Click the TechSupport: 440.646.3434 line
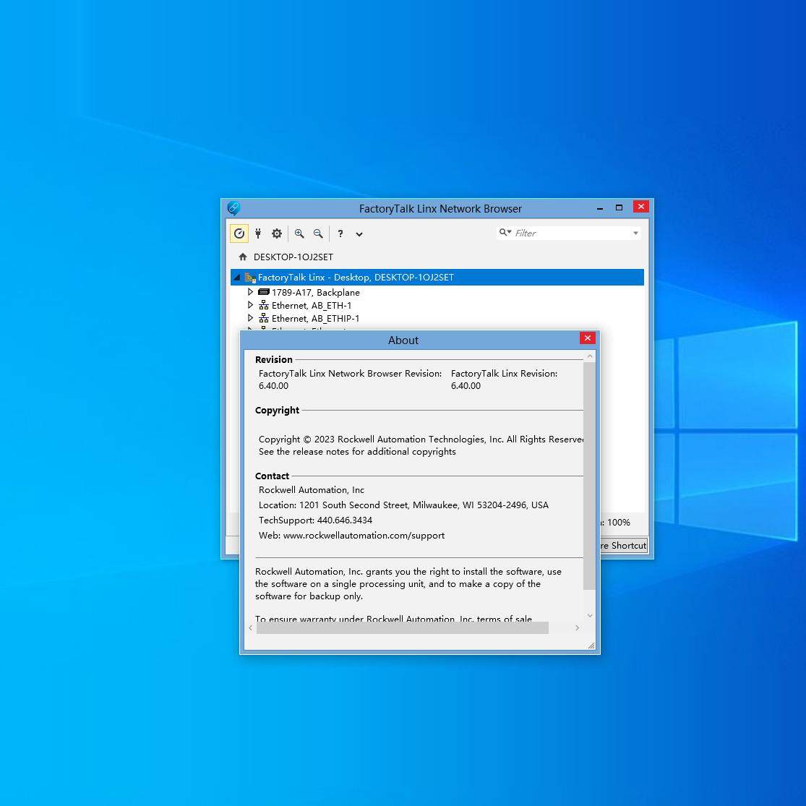The height and width of the screenshot is (806, 806). tap(315, 520)
